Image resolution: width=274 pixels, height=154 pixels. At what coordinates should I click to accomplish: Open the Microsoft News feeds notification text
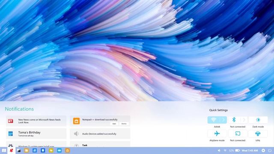click(x=39, y=121)
